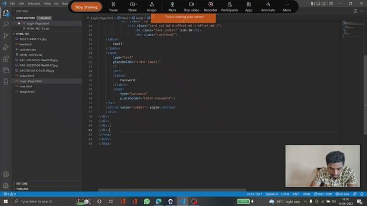
Task: Pause screen sharing
Action: (114, 7)
